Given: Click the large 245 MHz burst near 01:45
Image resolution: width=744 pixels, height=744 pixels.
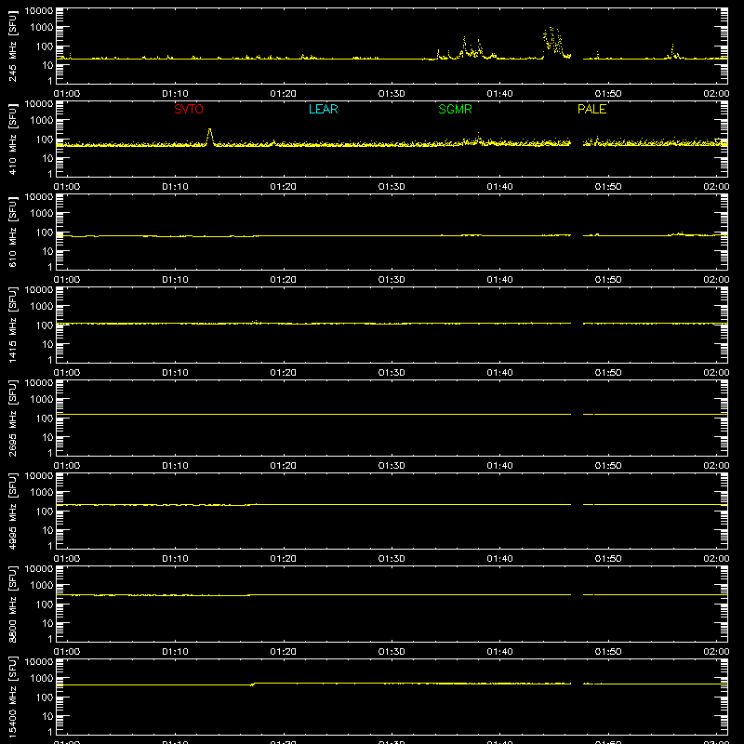Looking at the screenshot, I should [x=553, y=42].
